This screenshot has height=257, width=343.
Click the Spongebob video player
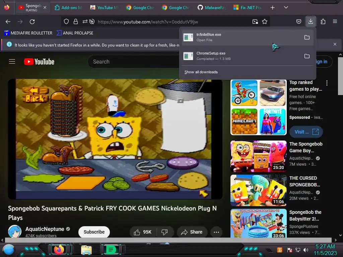[115, 139]
